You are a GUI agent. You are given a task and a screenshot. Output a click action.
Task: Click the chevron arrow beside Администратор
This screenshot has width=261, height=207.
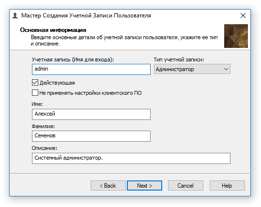click(226, 69)
